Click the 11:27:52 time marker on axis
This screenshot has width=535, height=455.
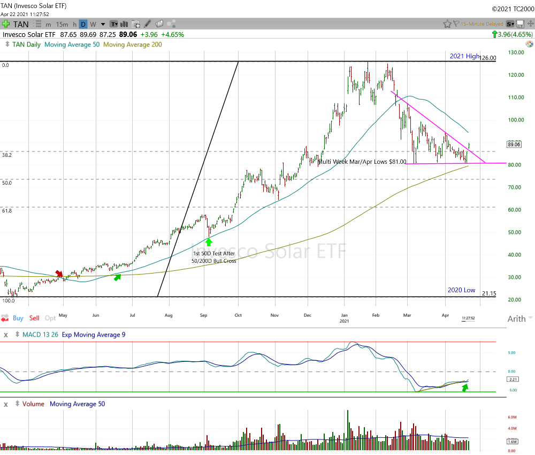pyautogui.click(x=468, y=318)
